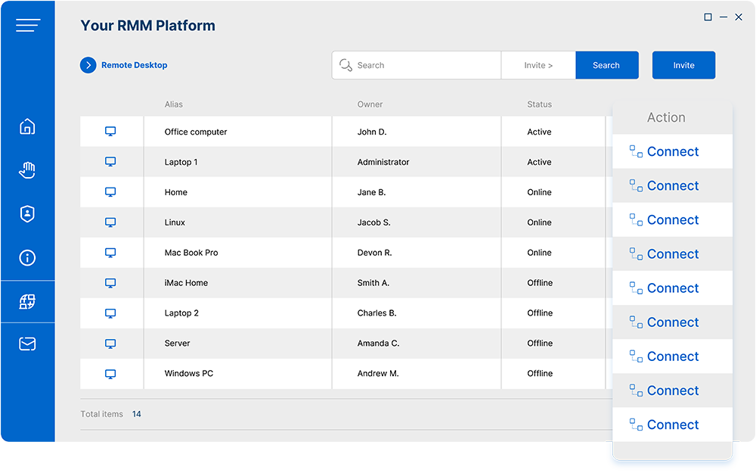Click Total items count 14
756x476 pixels.
(x=136, y=414)
